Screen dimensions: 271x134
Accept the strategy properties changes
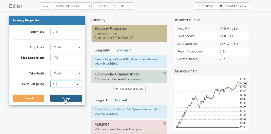point(66,98)
